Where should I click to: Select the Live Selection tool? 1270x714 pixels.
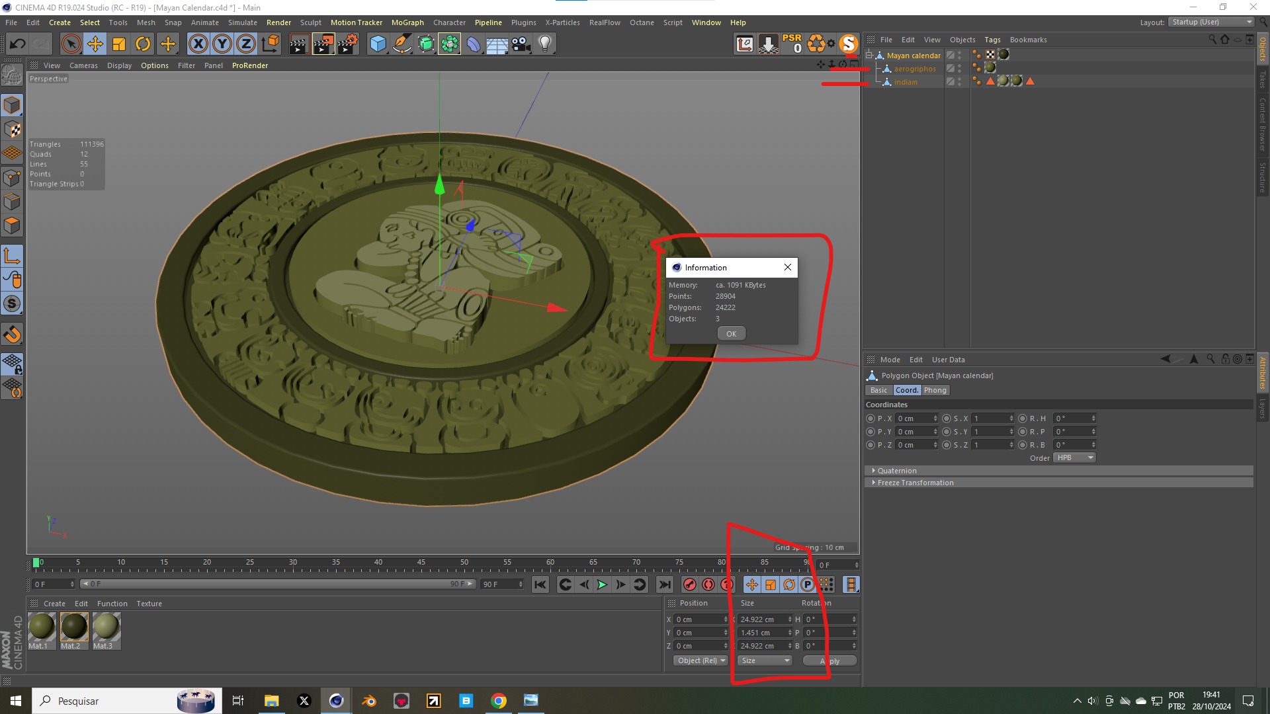(x=71, y=44)
